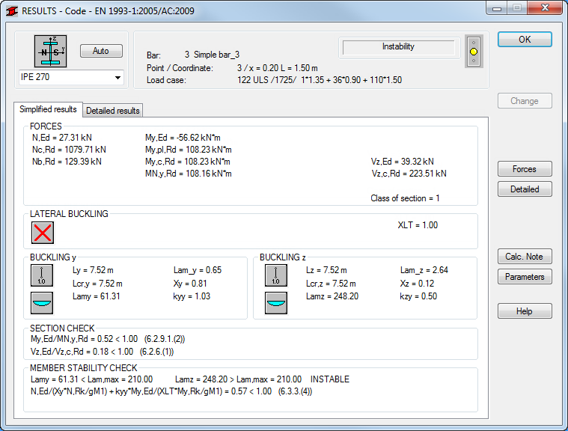Image resolution: width=568 pixels, height=431 pixels.
Task: Click the Xz = 0.12 value
Action: click(417, 284)
